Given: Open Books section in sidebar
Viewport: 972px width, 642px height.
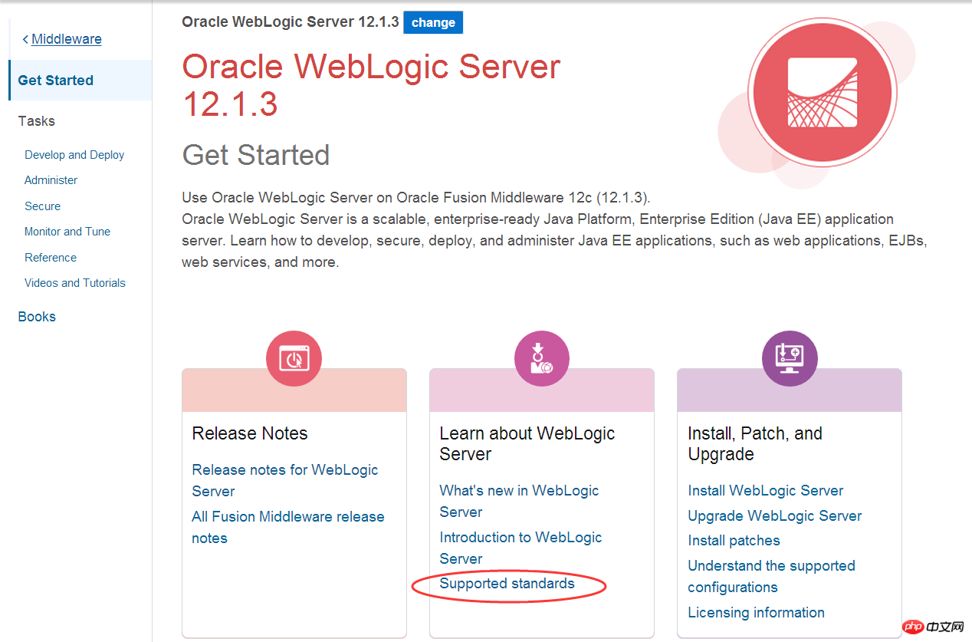Looking at the screenshot, I should pos(37,317).
